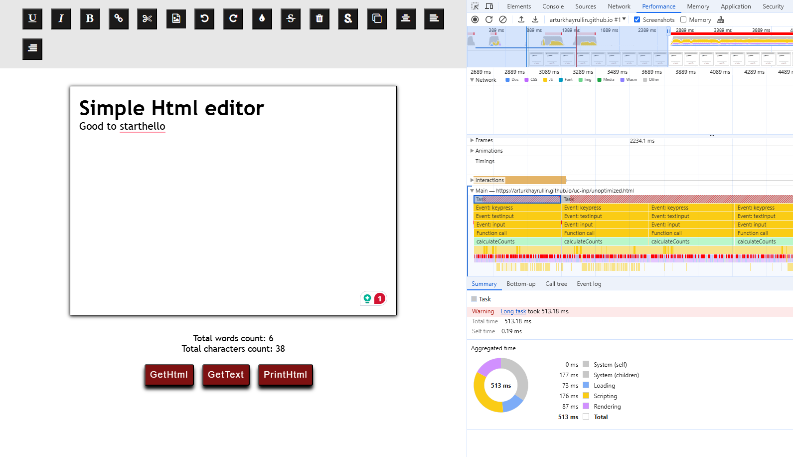Load a profile using the upload arrow
The height and width of the screenshot is (457, 793).
pos(521,19)
